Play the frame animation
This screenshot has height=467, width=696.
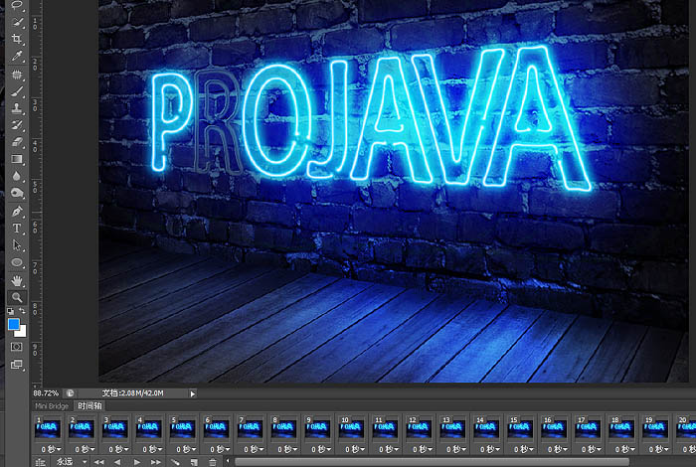(137, 462)
